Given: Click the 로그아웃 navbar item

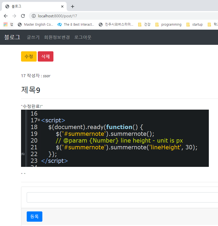Looking at the screenshot, I should click(83, 37).
